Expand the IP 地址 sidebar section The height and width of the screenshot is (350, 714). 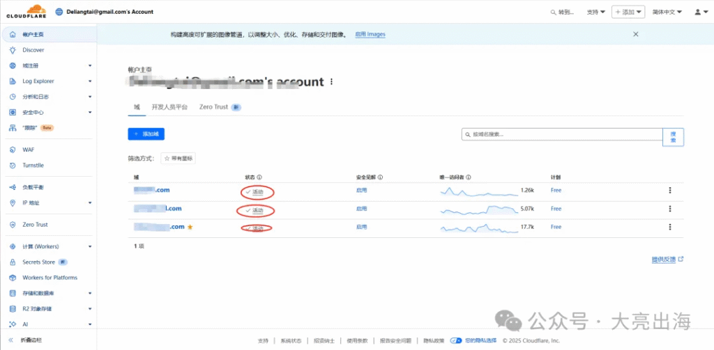90,202
